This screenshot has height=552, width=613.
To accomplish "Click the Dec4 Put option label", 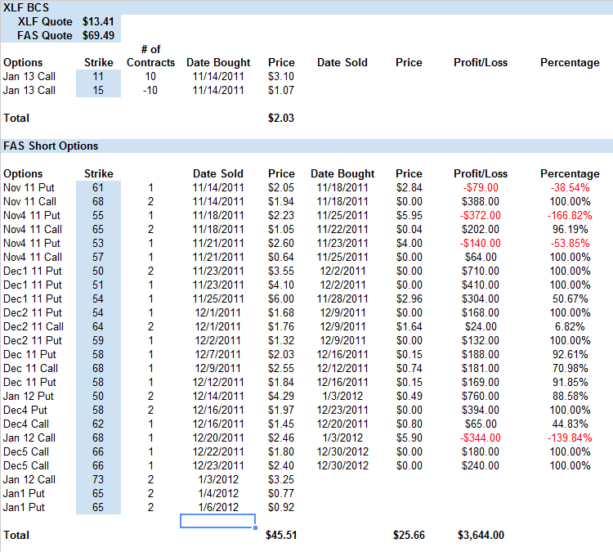I will pos(25,410).
